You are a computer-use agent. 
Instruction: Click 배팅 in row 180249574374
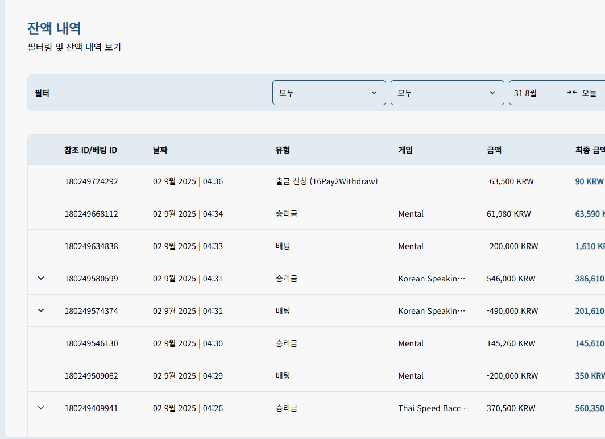coord(283,311)
